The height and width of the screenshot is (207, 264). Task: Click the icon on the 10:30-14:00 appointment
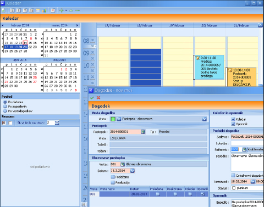pyautogui.click(x=230, y=70)
